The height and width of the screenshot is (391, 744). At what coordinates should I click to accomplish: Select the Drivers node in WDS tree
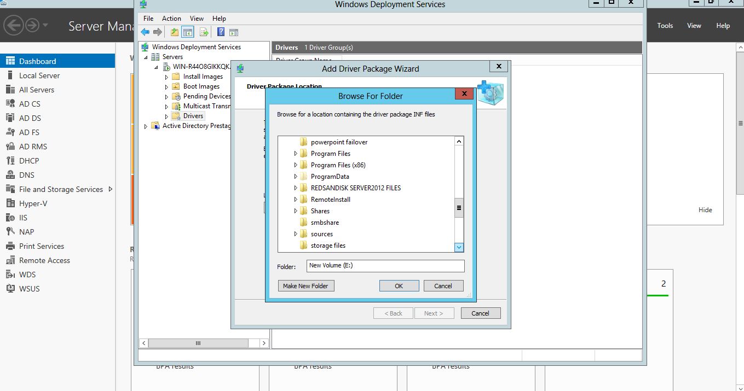[193, 116]
